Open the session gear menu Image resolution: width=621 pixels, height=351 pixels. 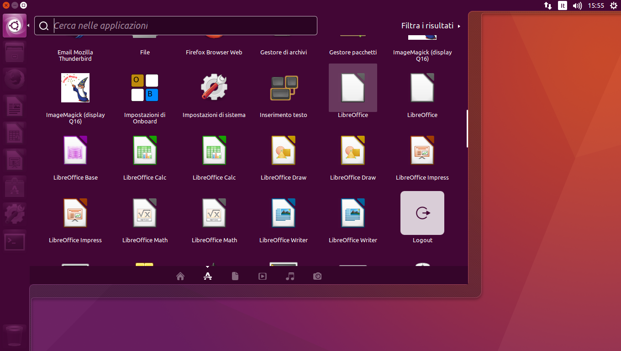pos(613,5)
